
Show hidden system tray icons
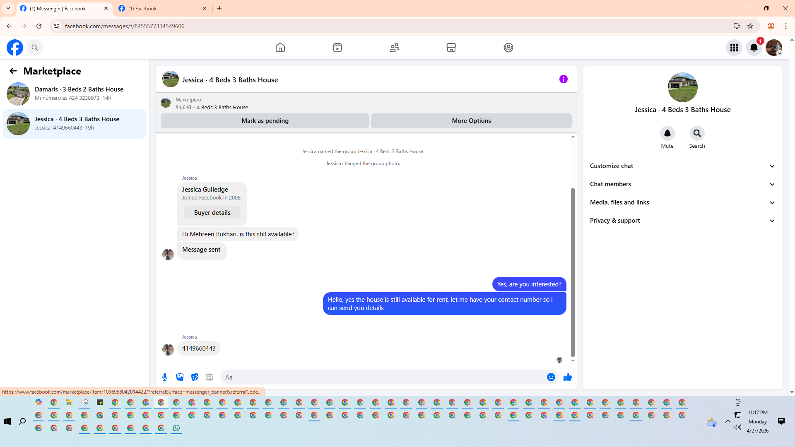pyautogui.click(x=728, y=421)
